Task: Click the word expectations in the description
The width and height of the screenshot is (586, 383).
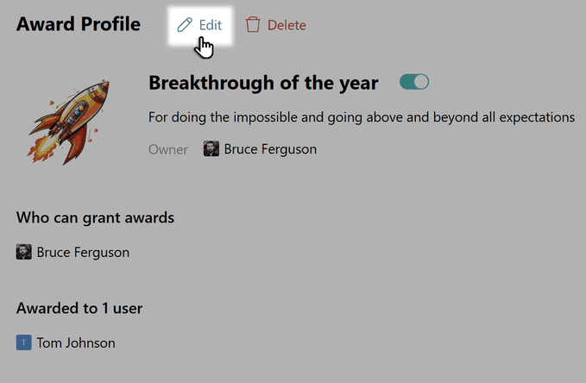Action: coord(538,116)
